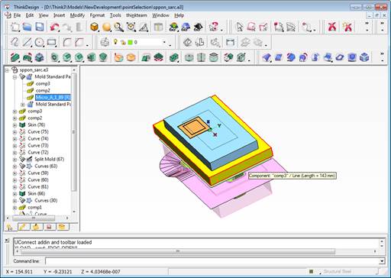Select the line drawing tool
This screenshot has height=278, width=391.
[27, 42]
